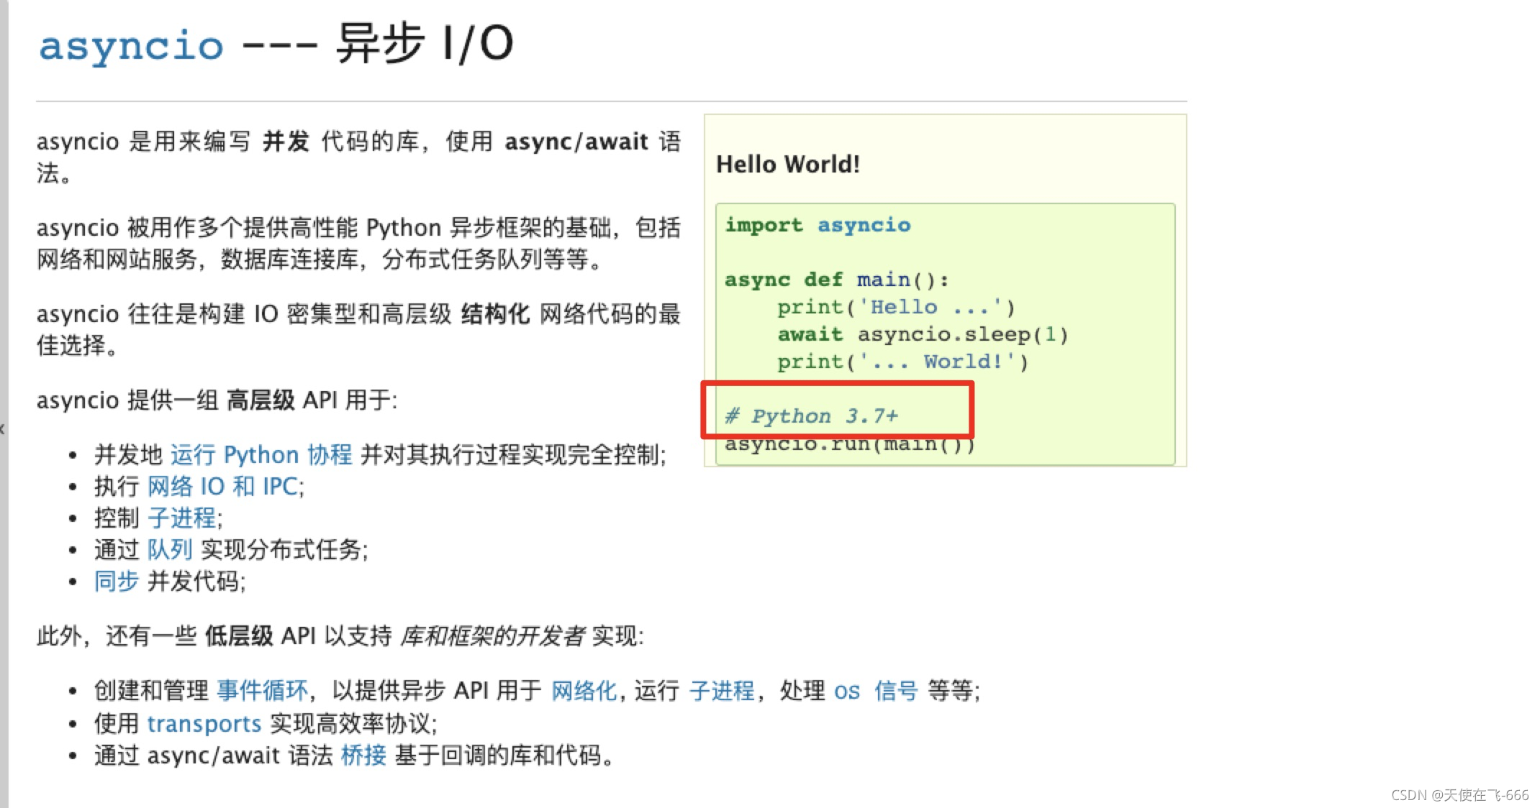Open the transports link

pyautogui.click(x=204, y=723)
